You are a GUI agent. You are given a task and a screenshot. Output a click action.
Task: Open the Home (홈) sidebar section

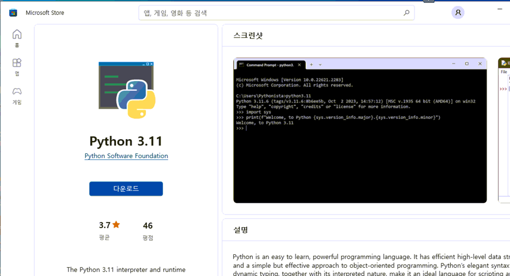[x=17, y=39]
